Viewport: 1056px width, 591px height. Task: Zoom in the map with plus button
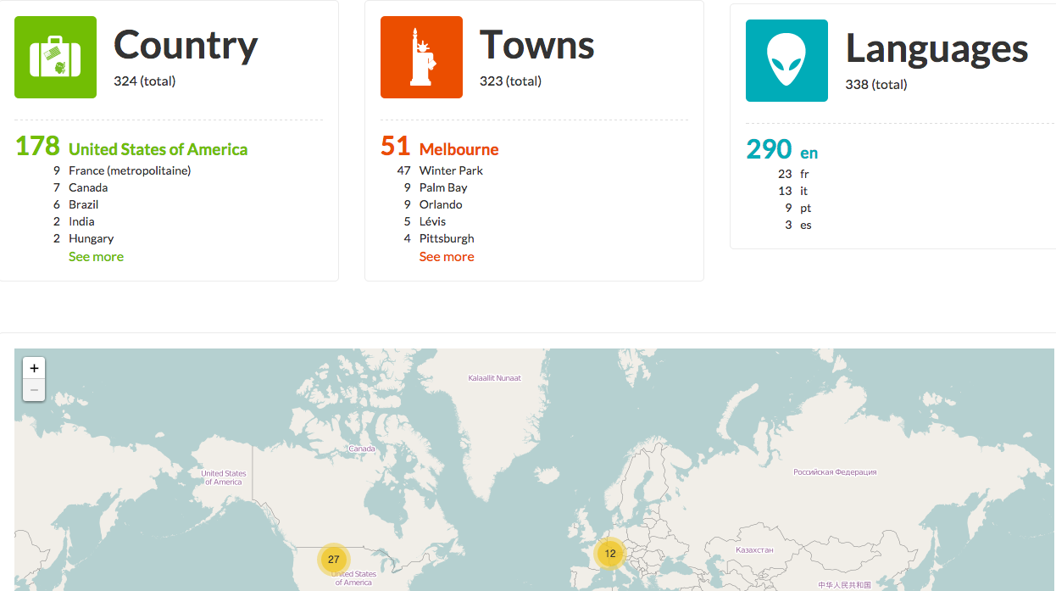[34, 368]
